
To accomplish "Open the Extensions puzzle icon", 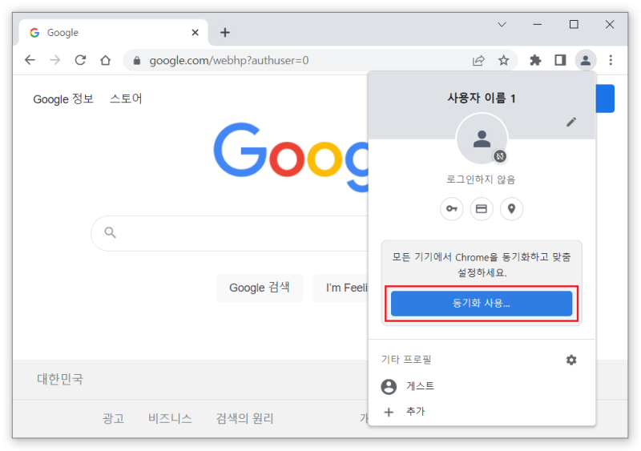I will click(535, 61).
